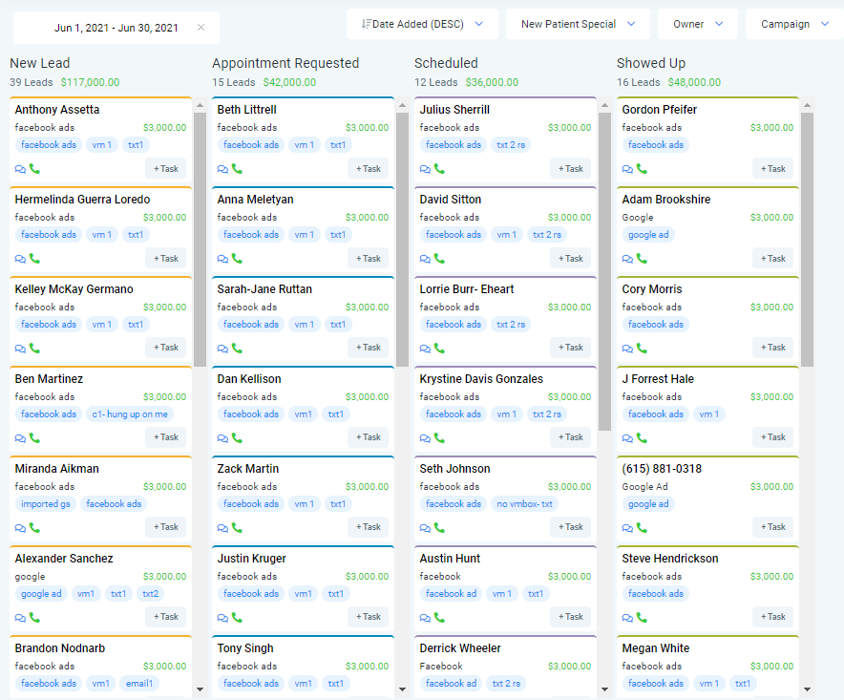
Task: Click +Task on Cory Morris's card
Action: point(771,348)
